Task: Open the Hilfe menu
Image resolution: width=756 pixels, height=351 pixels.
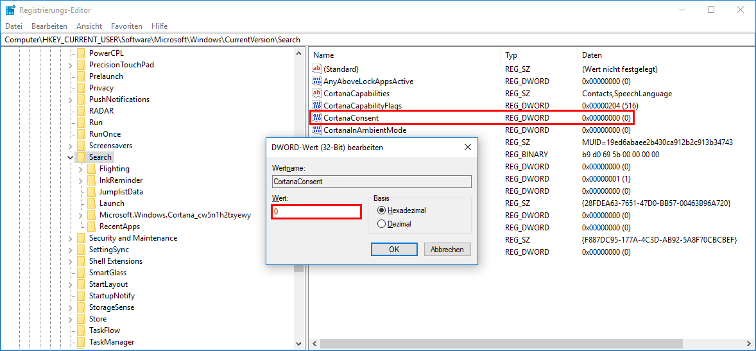Action: 160,26
